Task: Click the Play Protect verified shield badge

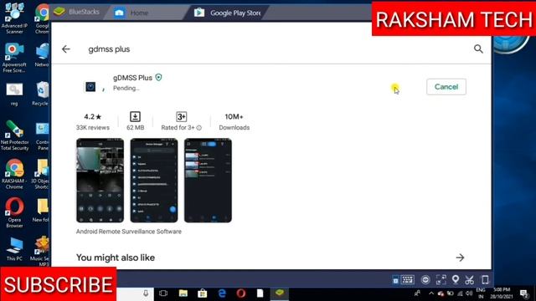Action: [158, 78]
